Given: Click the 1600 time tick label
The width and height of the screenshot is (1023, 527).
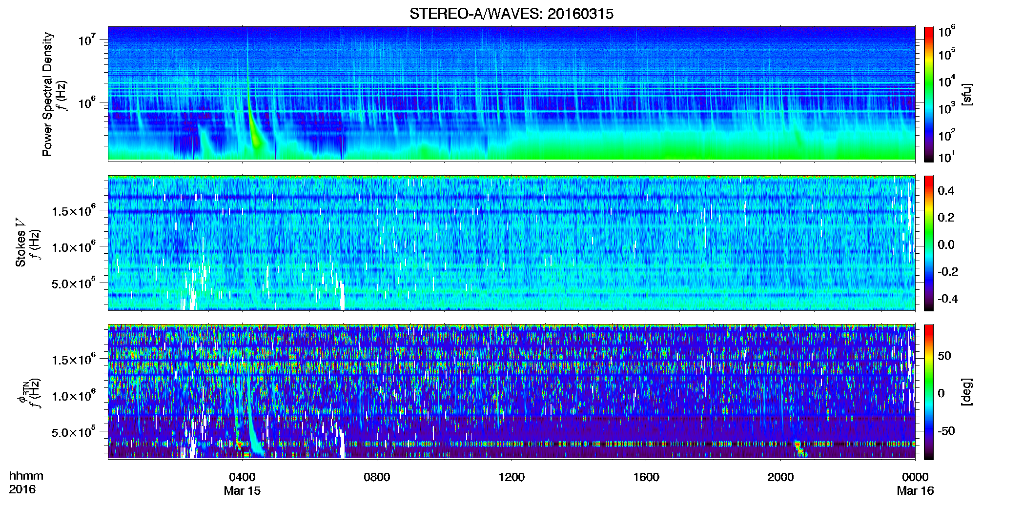Looking at the screenshot, I should [x=646, y=477].
